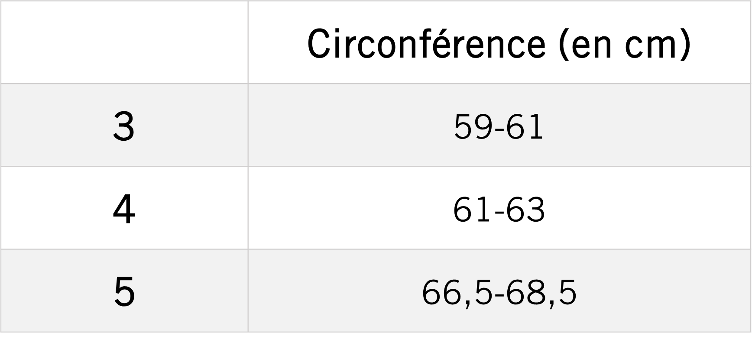Click the (en cm) unit text

point(625,44)
